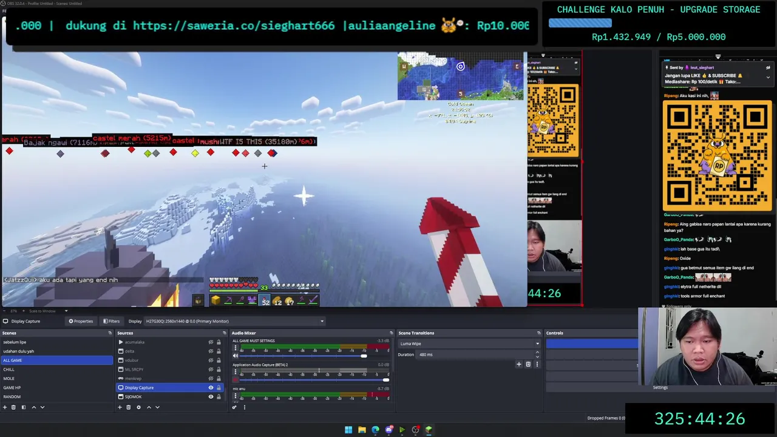Switch to OBS Studio taskbar icon

[415, 430]
